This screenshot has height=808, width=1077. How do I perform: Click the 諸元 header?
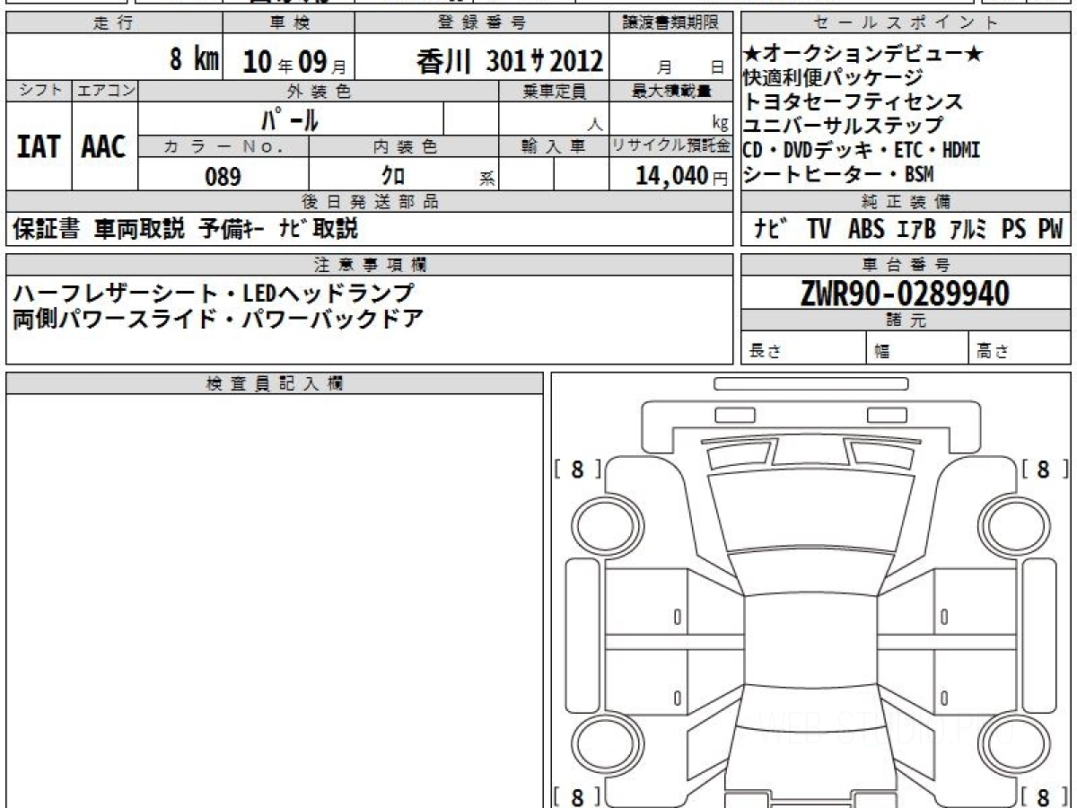click(x=906, y=321)
